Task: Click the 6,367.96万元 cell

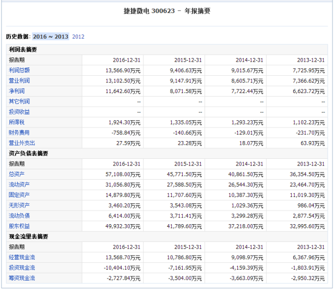Action: (x=308, y=258)
